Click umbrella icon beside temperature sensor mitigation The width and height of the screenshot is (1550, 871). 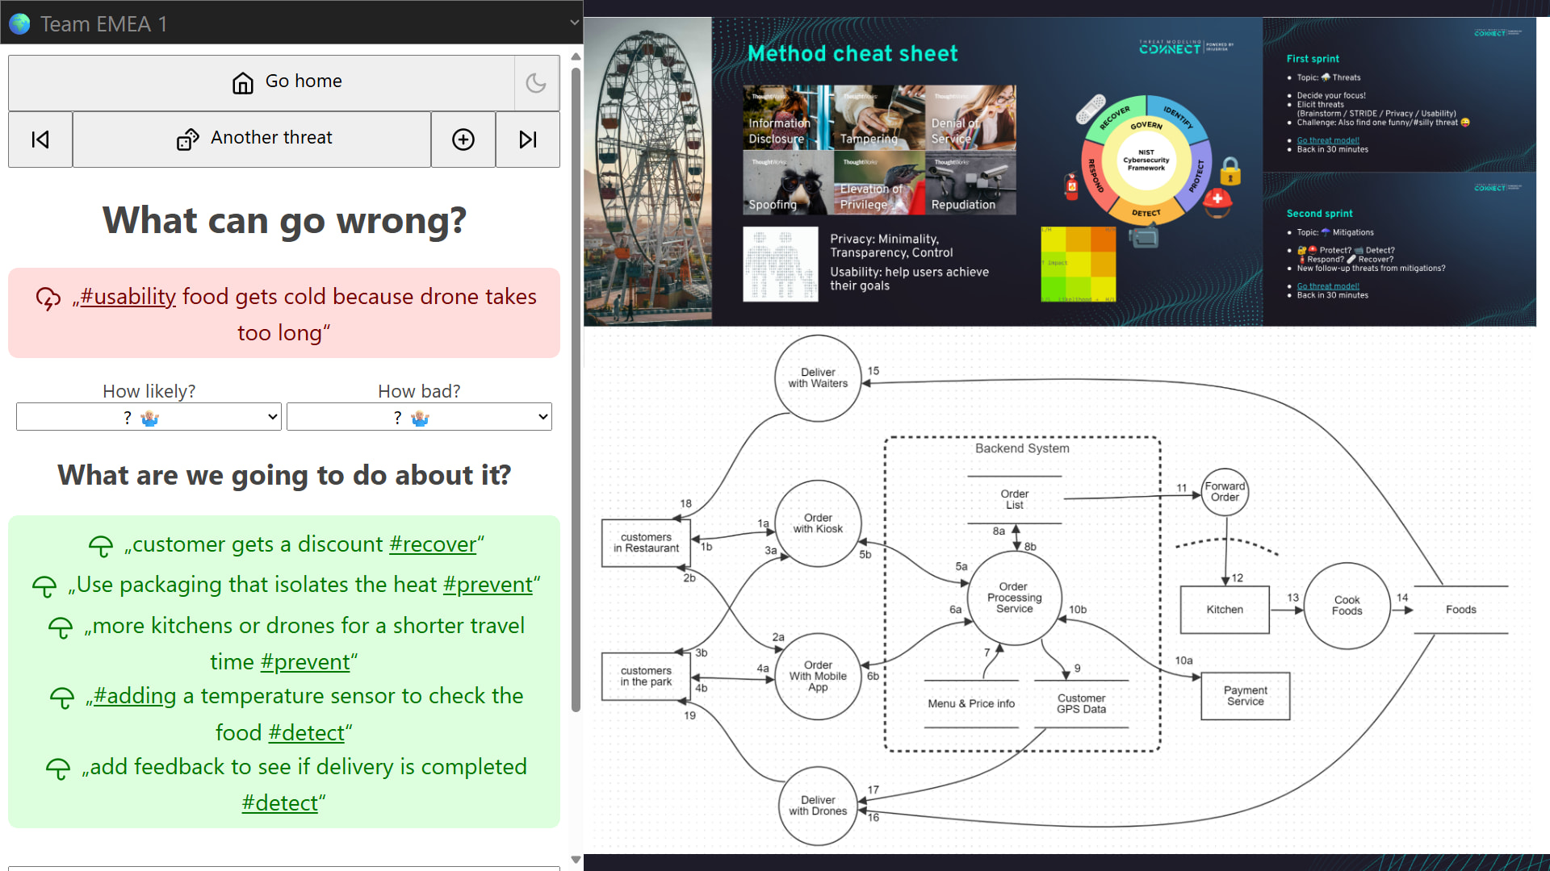pyautogui.click(x=62, y=698)
